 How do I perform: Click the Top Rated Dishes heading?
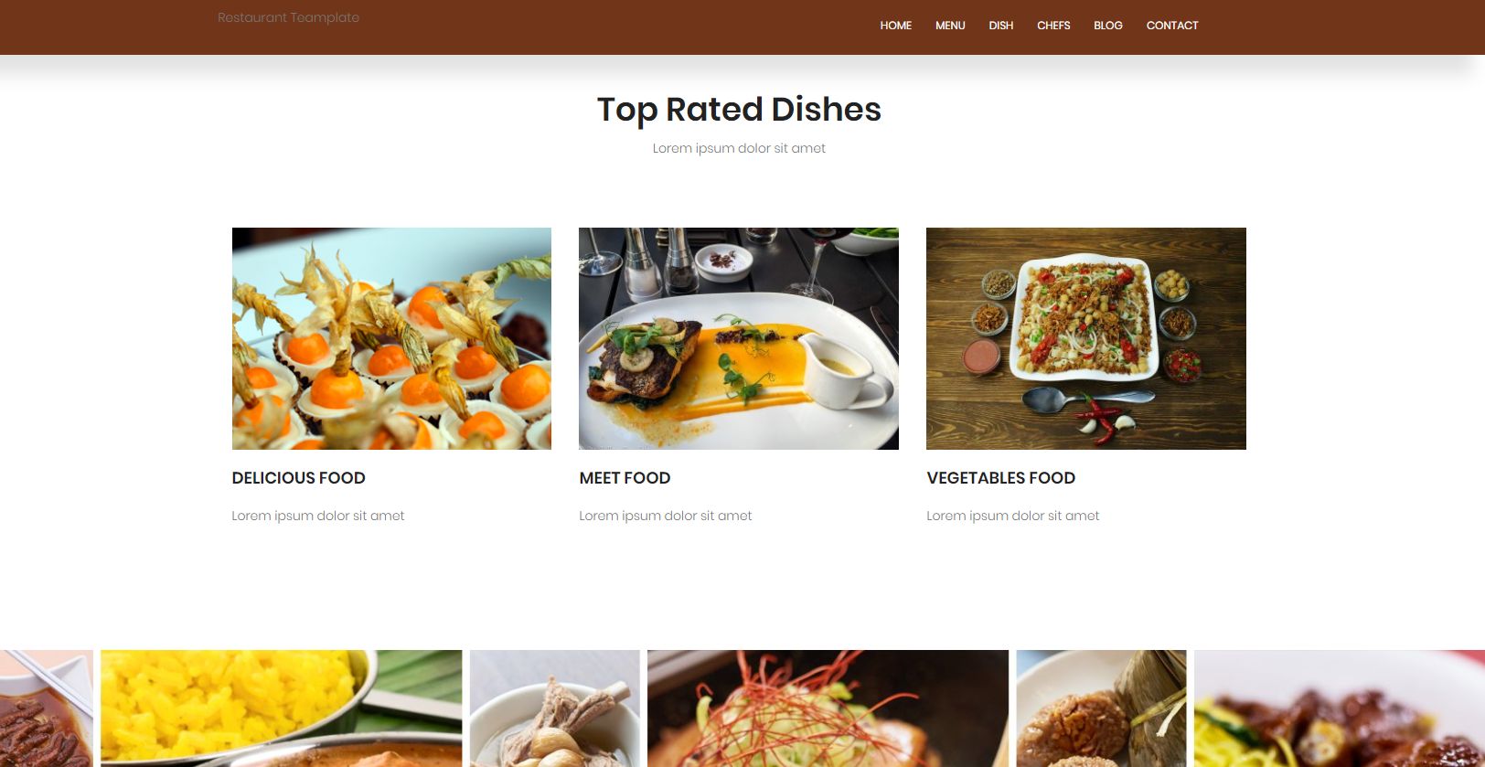tap(739, 109)
